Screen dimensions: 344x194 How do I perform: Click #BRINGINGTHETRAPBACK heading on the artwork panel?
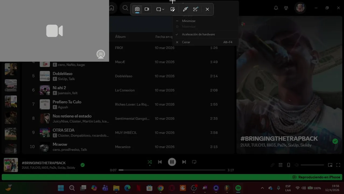click(x=279, y=138)
